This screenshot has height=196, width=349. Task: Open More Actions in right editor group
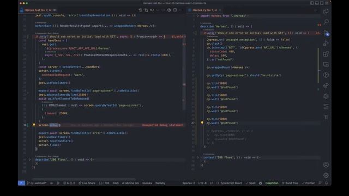click(316, 10)
